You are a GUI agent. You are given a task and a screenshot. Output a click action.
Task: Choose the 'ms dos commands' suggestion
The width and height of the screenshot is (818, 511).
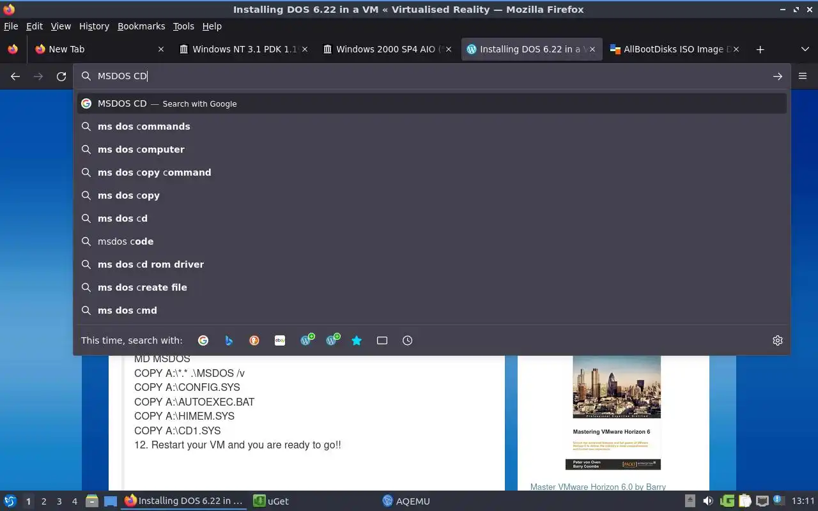coord(431,126)
